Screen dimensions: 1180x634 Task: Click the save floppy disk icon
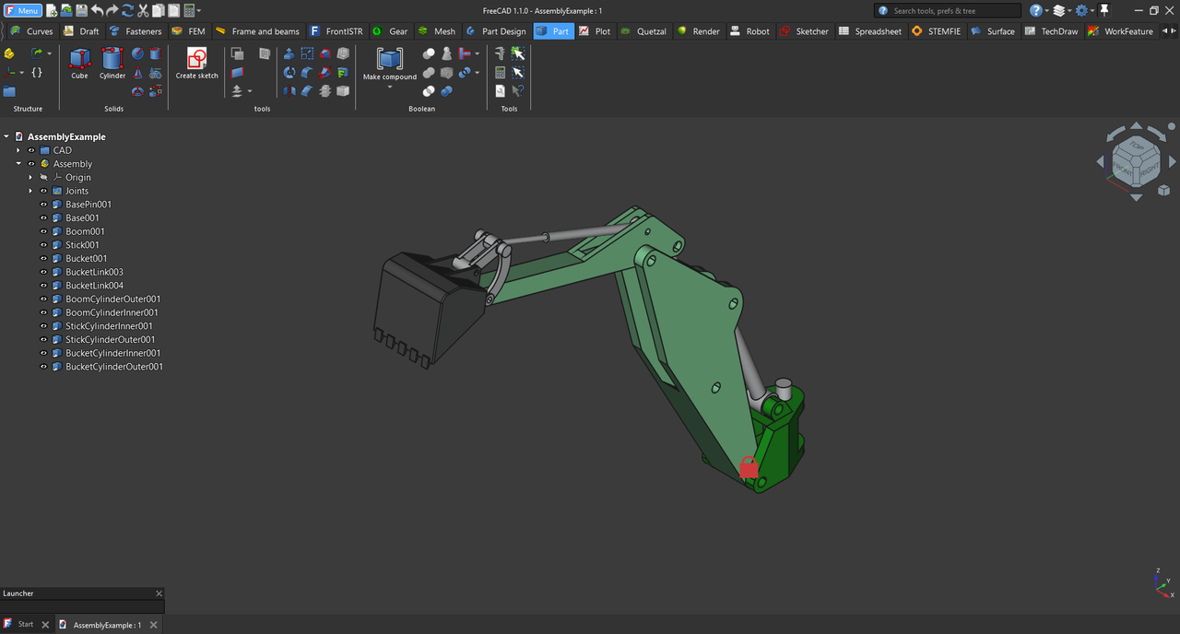pyautogui.click(x=82, y=10)
